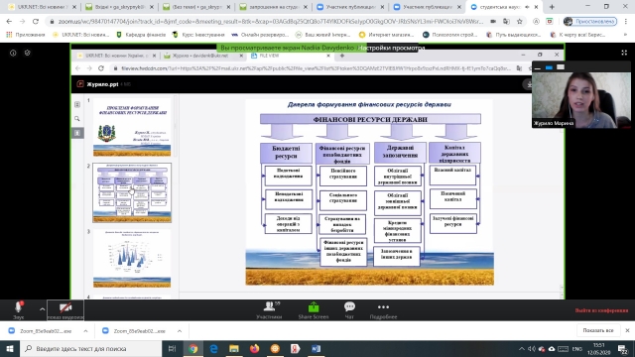Viewport: 635px width, 357px height.
Task: Open the UKR.NET bookmark in the bookmarks bar
Action: (x=81, y=35)
